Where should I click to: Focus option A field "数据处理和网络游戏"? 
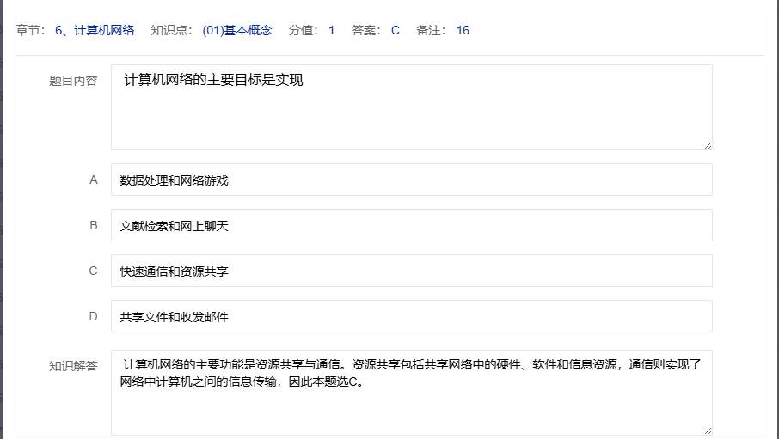point(411,180)
